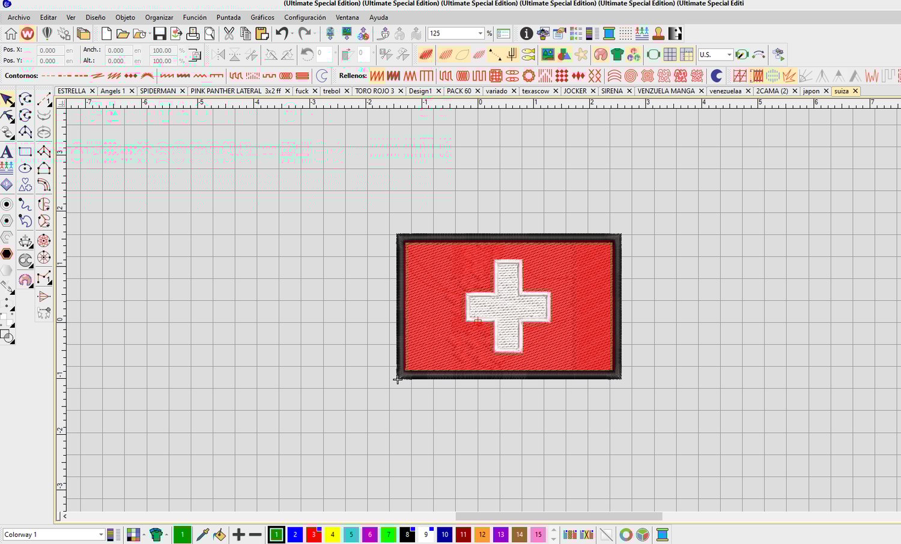This screenshot has width=901, height=544.
Task: Open the Archivo menu
Action: [x=19, y=17]
